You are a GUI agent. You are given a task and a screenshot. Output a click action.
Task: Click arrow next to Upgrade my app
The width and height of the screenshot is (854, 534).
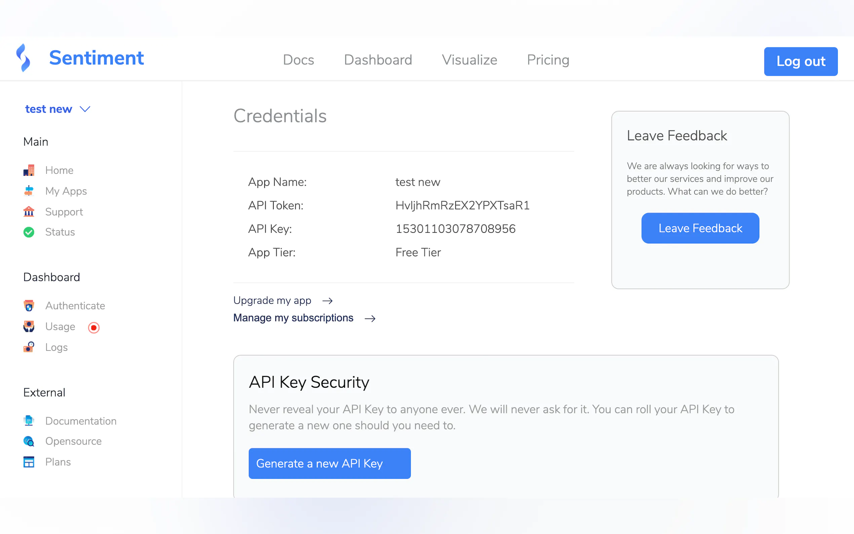point(327,301)
